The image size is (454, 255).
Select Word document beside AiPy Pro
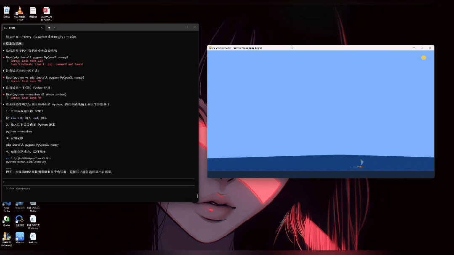point(33,238)
